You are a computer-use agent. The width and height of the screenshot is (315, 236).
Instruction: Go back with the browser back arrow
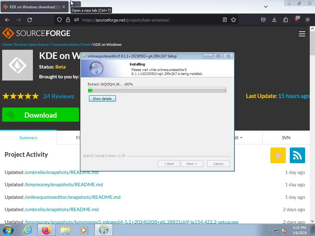pyautogui.click(x=7, y=20)
